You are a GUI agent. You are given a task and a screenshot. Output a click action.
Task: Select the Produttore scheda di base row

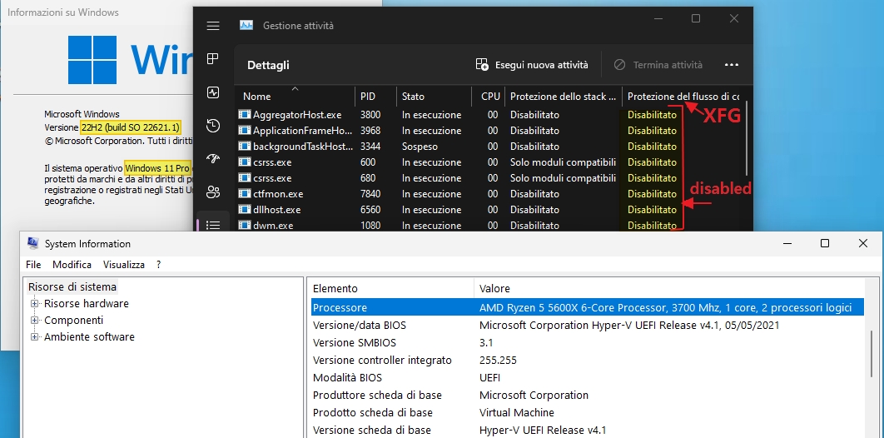(587, 396)
